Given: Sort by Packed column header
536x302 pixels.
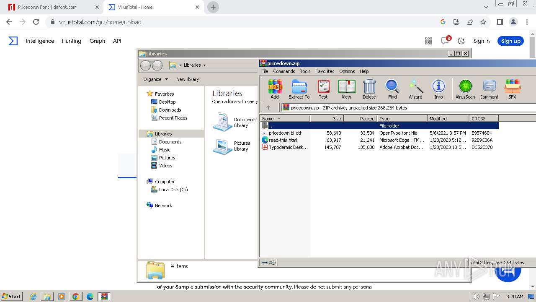Looking at the screenshot, I should coord(360,119).
